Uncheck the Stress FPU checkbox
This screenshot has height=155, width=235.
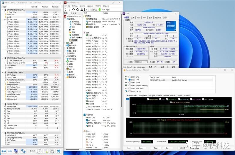click(x=130, y=80)
